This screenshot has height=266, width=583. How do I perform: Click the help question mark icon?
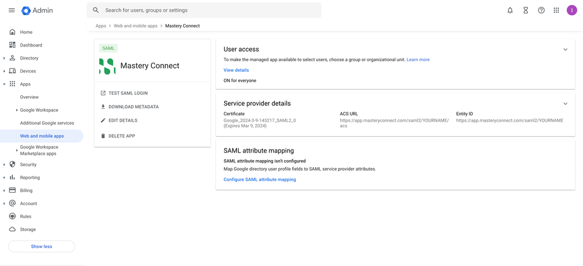click(541, 10)
